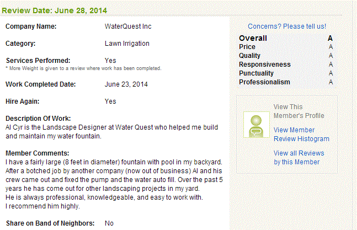Select the Share on Band of Neighbors value
357x230 pixels.
tap(109, 223)
